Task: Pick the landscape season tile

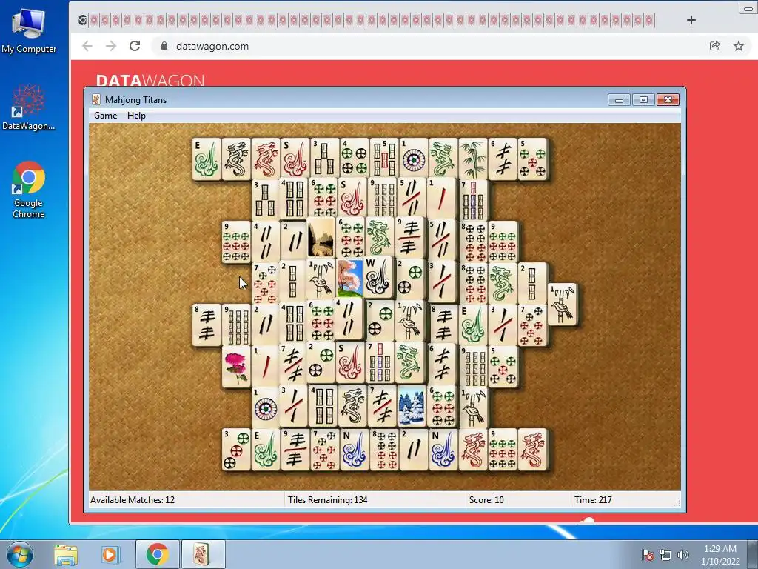Action: pos(321,236)
